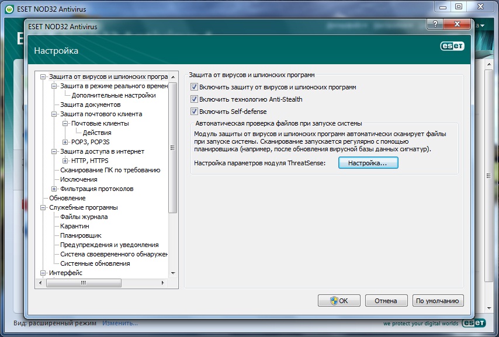Open ThreatSense settings via Настройка button
The height and width of the screenshot is (337, 499).
point(368,163)
